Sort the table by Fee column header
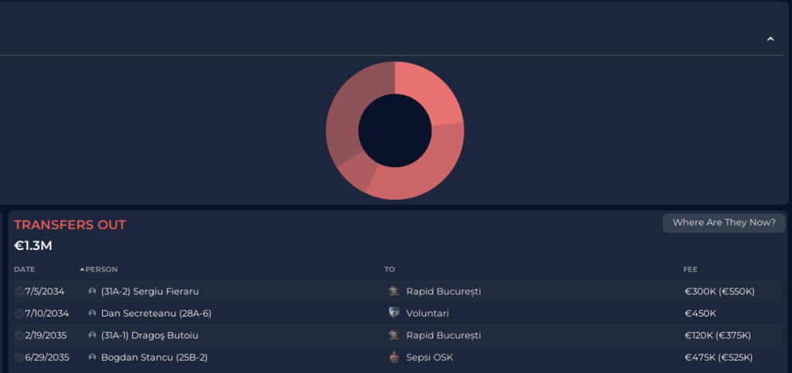The height and width of the screenshot is (373, 792). click(691, 269)
